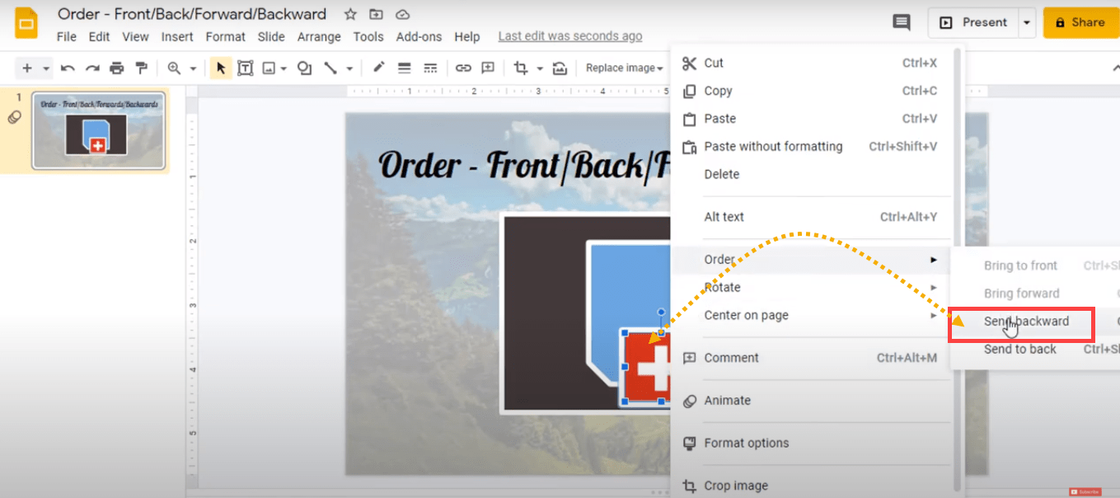This screenshot has height=498, width=1120.
Task: Open Alt text option
Action: [813, 217]
